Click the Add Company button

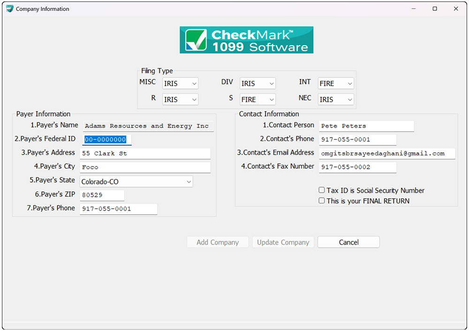pyautogui.click(x=218, y=242)
